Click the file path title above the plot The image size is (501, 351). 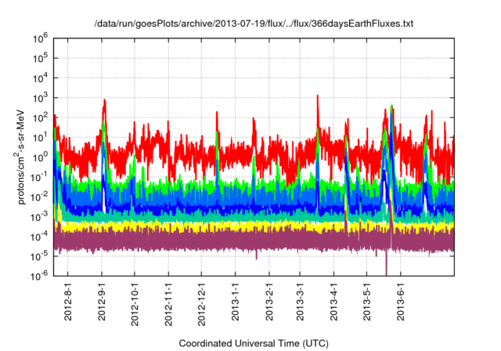(251, 24)
